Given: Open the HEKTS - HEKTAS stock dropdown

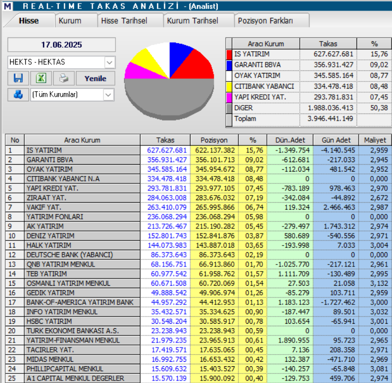Looking at the screenshot, I should coord(109,62).
